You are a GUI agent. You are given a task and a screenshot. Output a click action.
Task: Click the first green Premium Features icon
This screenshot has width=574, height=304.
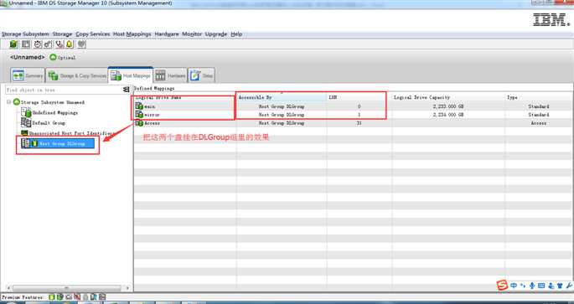(52, 297)
